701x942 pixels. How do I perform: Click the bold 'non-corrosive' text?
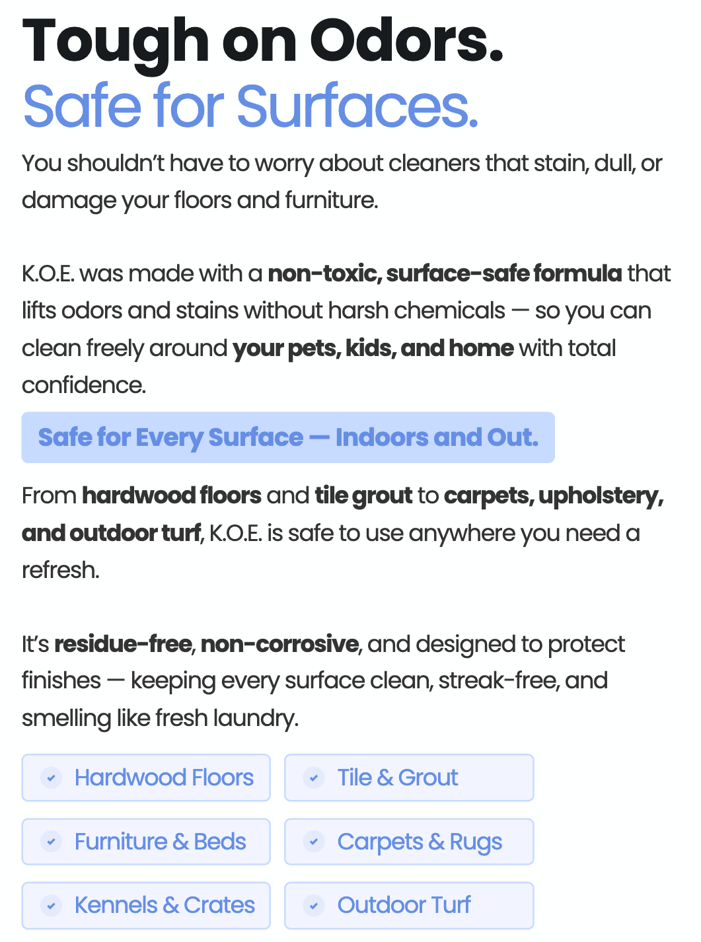[279, 643]
